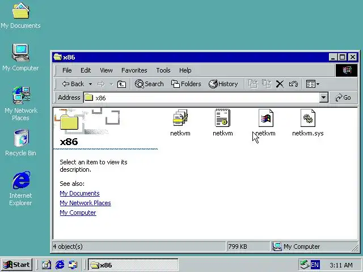The width and height of the screenshot is (363, 272).
Task: Click the network tray icon
Action: 304,265
